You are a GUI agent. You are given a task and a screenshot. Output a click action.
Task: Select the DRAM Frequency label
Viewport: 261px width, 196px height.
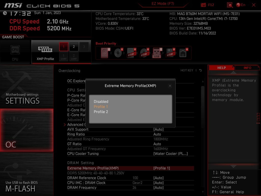(x=82, y=188)
